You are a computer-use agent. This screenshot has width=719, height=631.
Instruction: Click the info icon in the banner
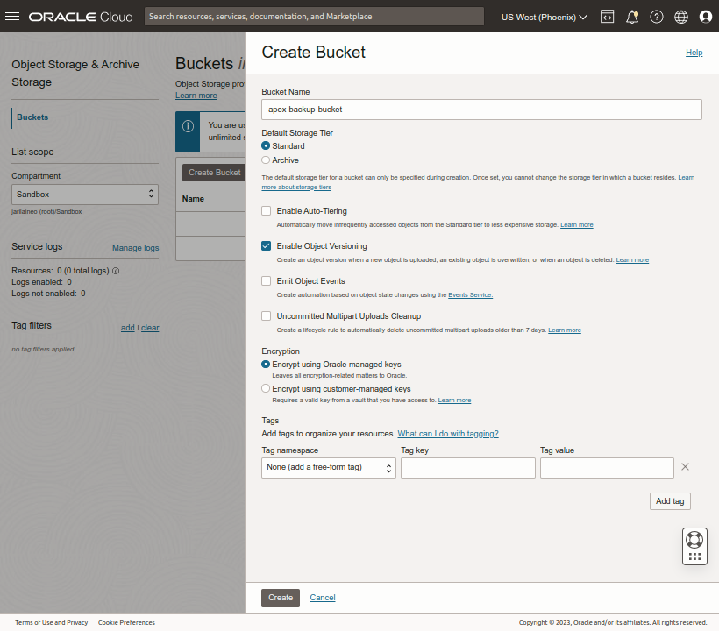tap(188, 126)
